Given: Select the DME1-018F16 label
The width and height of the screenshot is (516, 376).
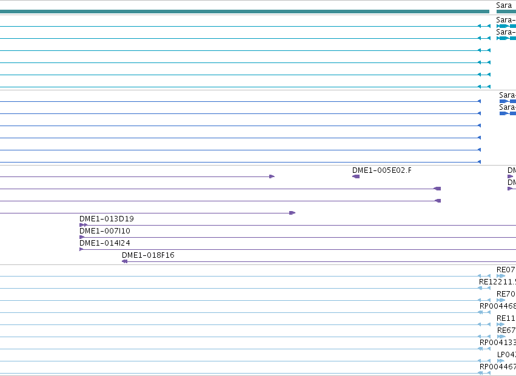Looking at the screenshot, I should pos(148,255).
